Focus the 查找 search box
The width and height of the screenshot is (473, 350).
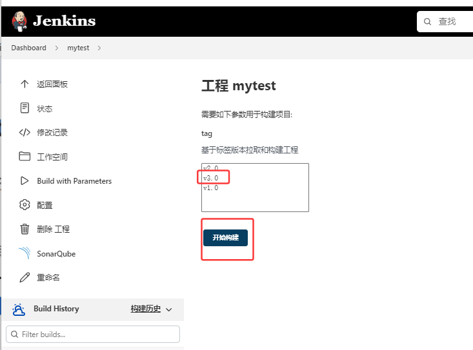(445, 21)
